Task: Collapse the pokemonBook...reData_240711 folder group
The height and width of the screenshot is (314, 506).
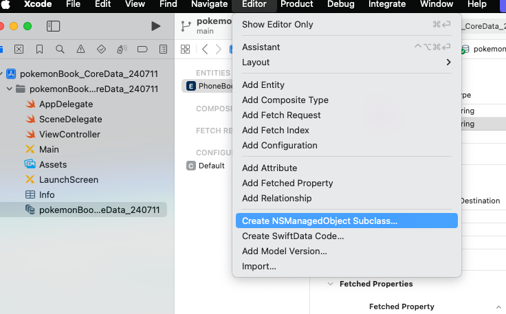Action: click(10, 89)
